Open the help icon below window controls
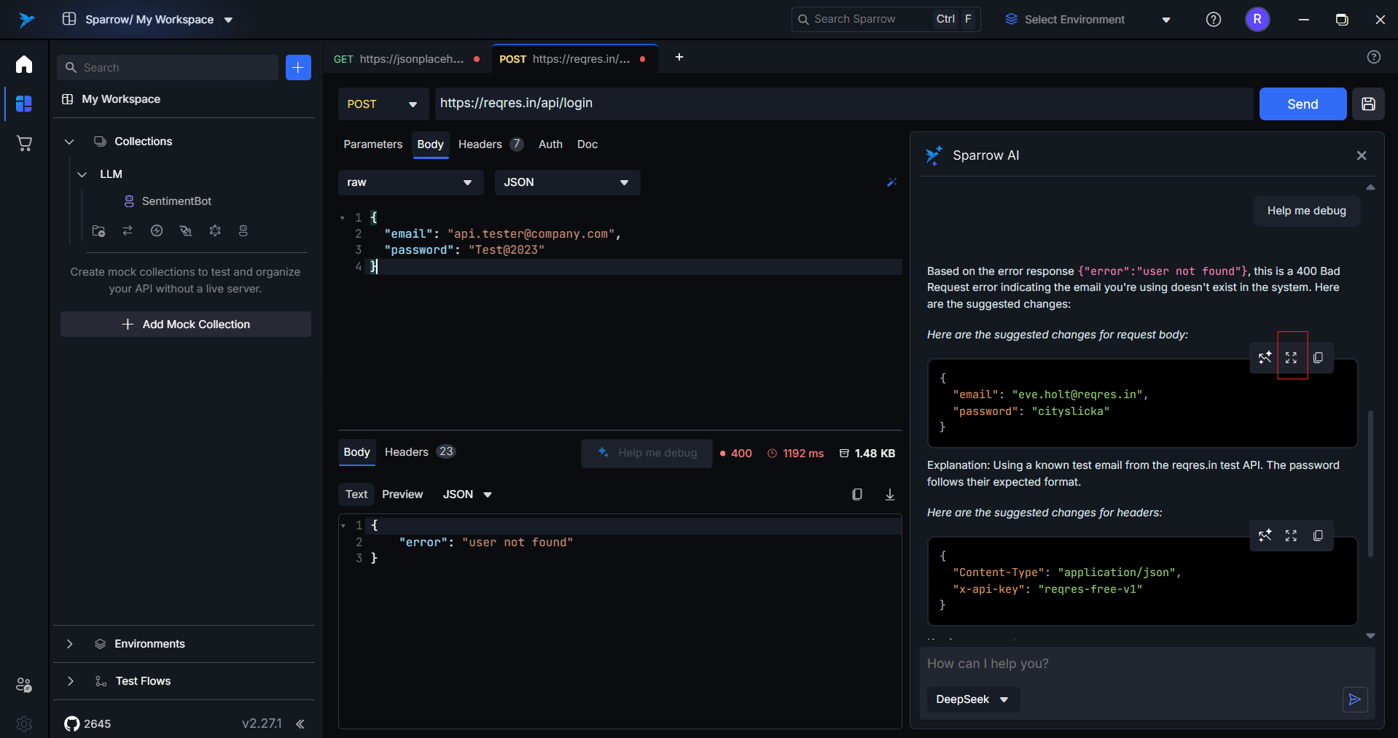Image resolution: width=1398 pixels, height=738 pixels. 1374,57
